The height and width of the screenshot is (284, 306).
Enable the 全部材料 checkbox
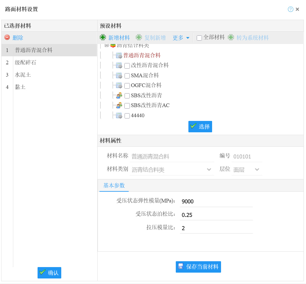(199, 38)
